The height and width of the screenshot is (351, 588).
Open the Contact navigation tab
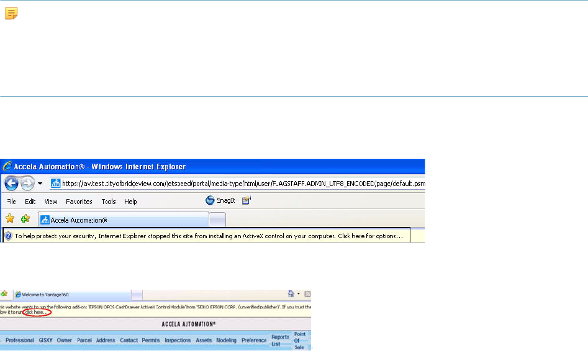pos(129,340)
